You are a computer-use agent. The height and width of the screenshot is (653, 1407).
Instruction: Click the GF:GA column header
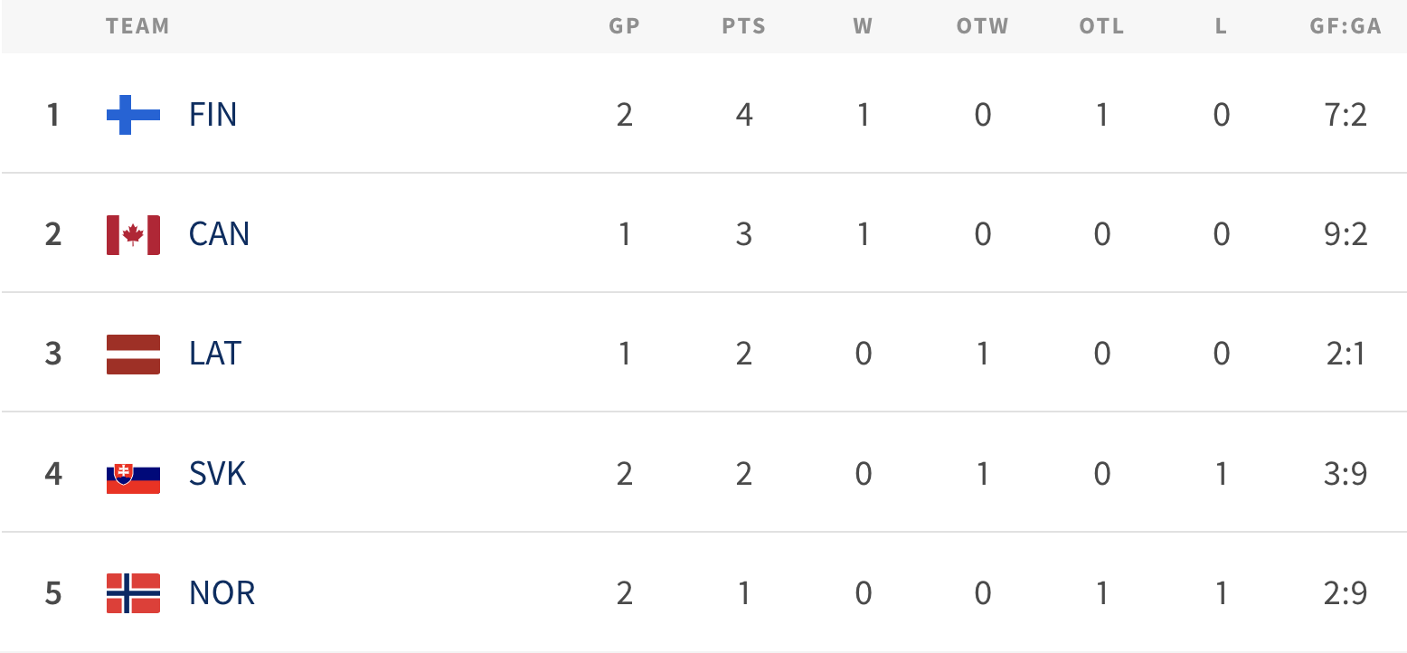[1346, 26]
